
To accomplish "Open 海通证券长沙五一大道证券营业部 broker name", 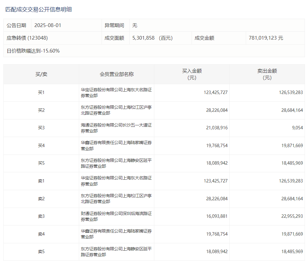I will click(x=116, y=128).
